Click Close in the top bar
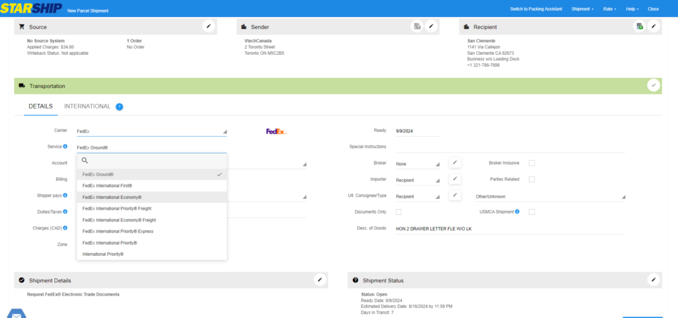The image size is (678, 318). coord(653,9)
